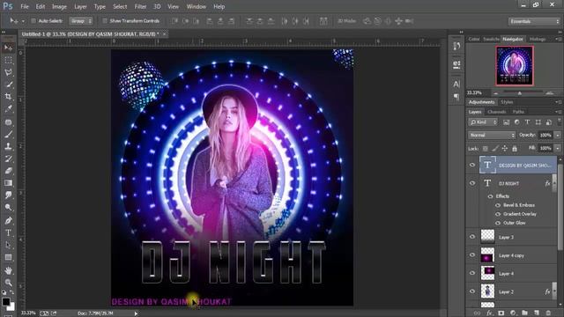Choose the Path Selection tool
The height and width of the screenshot is (317, 564).
coord(8,245)
